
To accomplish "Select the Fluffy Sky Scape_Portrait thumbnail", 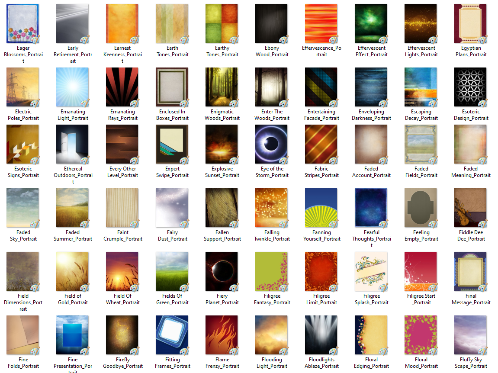I will click(x=471, y=335).
